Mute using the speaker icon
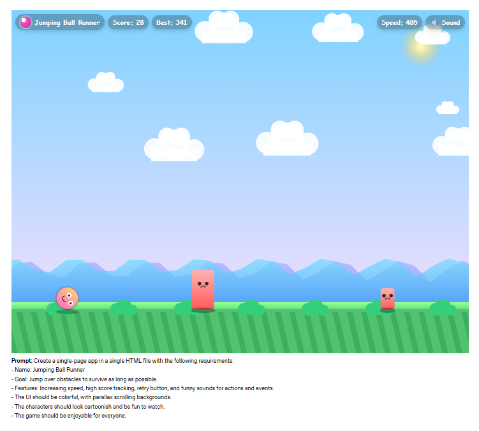Image resolution: width=479 pixels, height=431 pixels. point(434,22)
